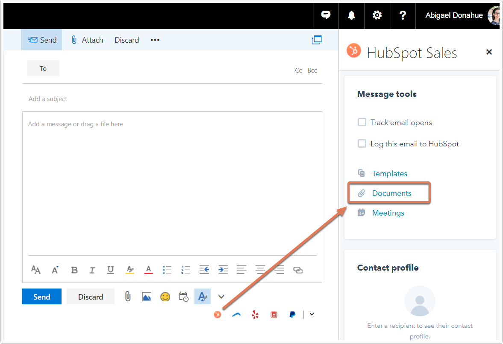Click the Add a subject field

[x=172, y=99]
